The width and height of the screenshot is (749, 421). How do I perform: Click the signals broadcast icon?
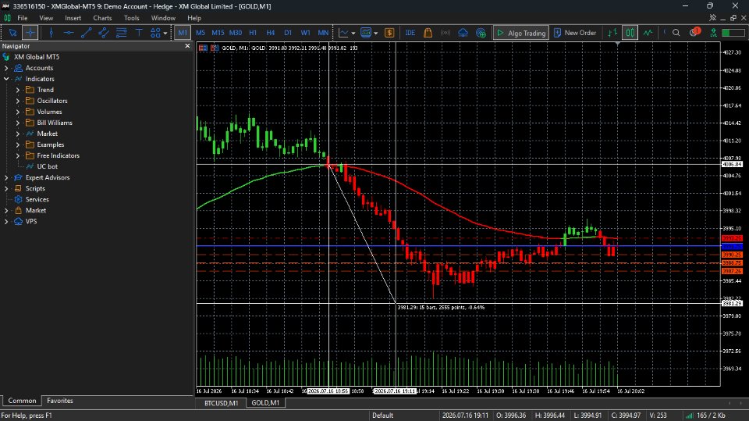pyautogui.click(x=445, y=33)
